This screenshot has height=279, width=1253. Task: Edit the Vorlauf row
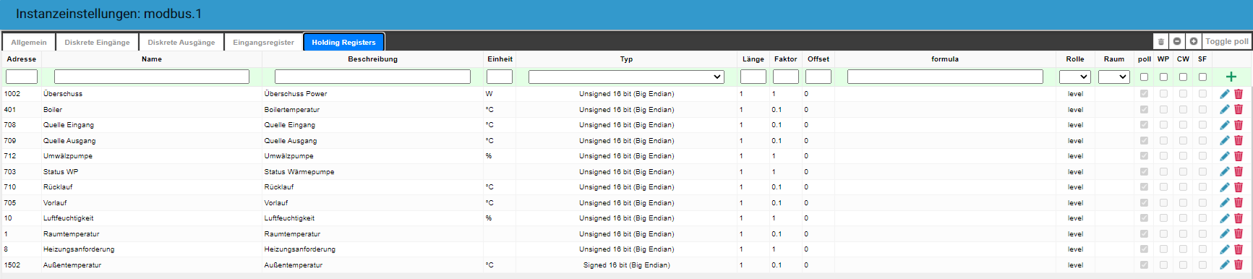pyautogui.click(x=1224, y=202)
